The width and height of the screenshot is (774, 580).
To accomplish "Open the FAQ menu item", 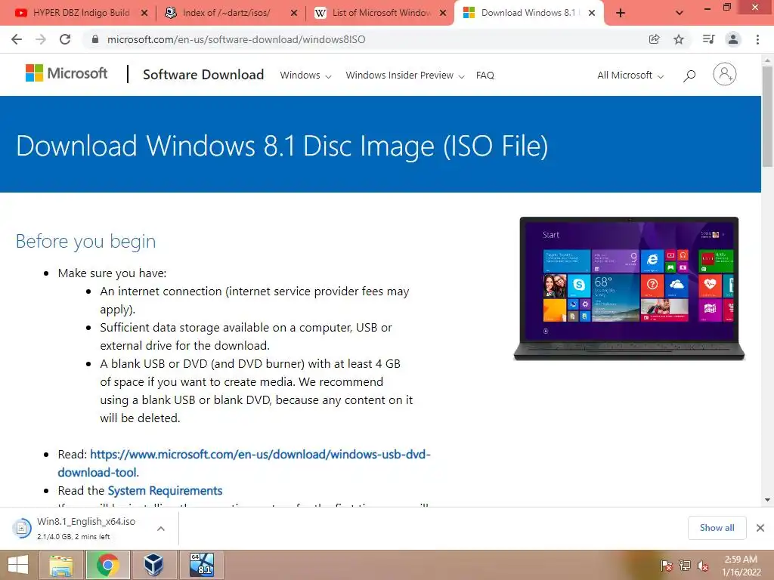I will 485,76.
